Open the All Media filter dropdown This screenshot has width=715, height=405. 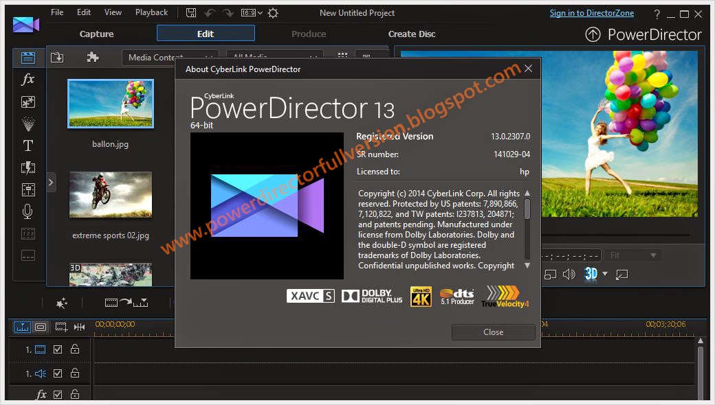pyautogui.click(x=274, y=56)
